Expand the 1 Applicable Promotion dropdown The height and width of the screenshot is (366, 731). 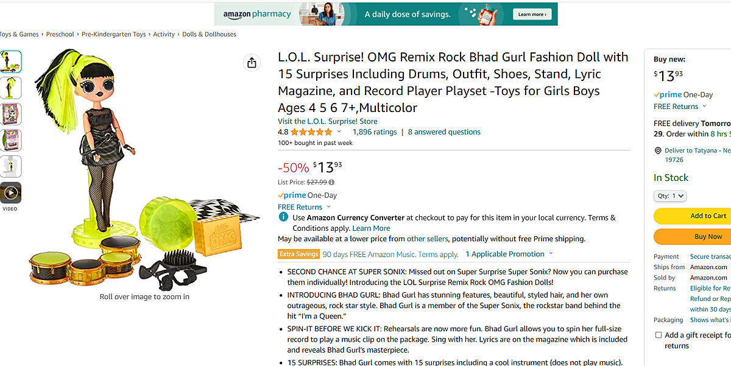509,254
